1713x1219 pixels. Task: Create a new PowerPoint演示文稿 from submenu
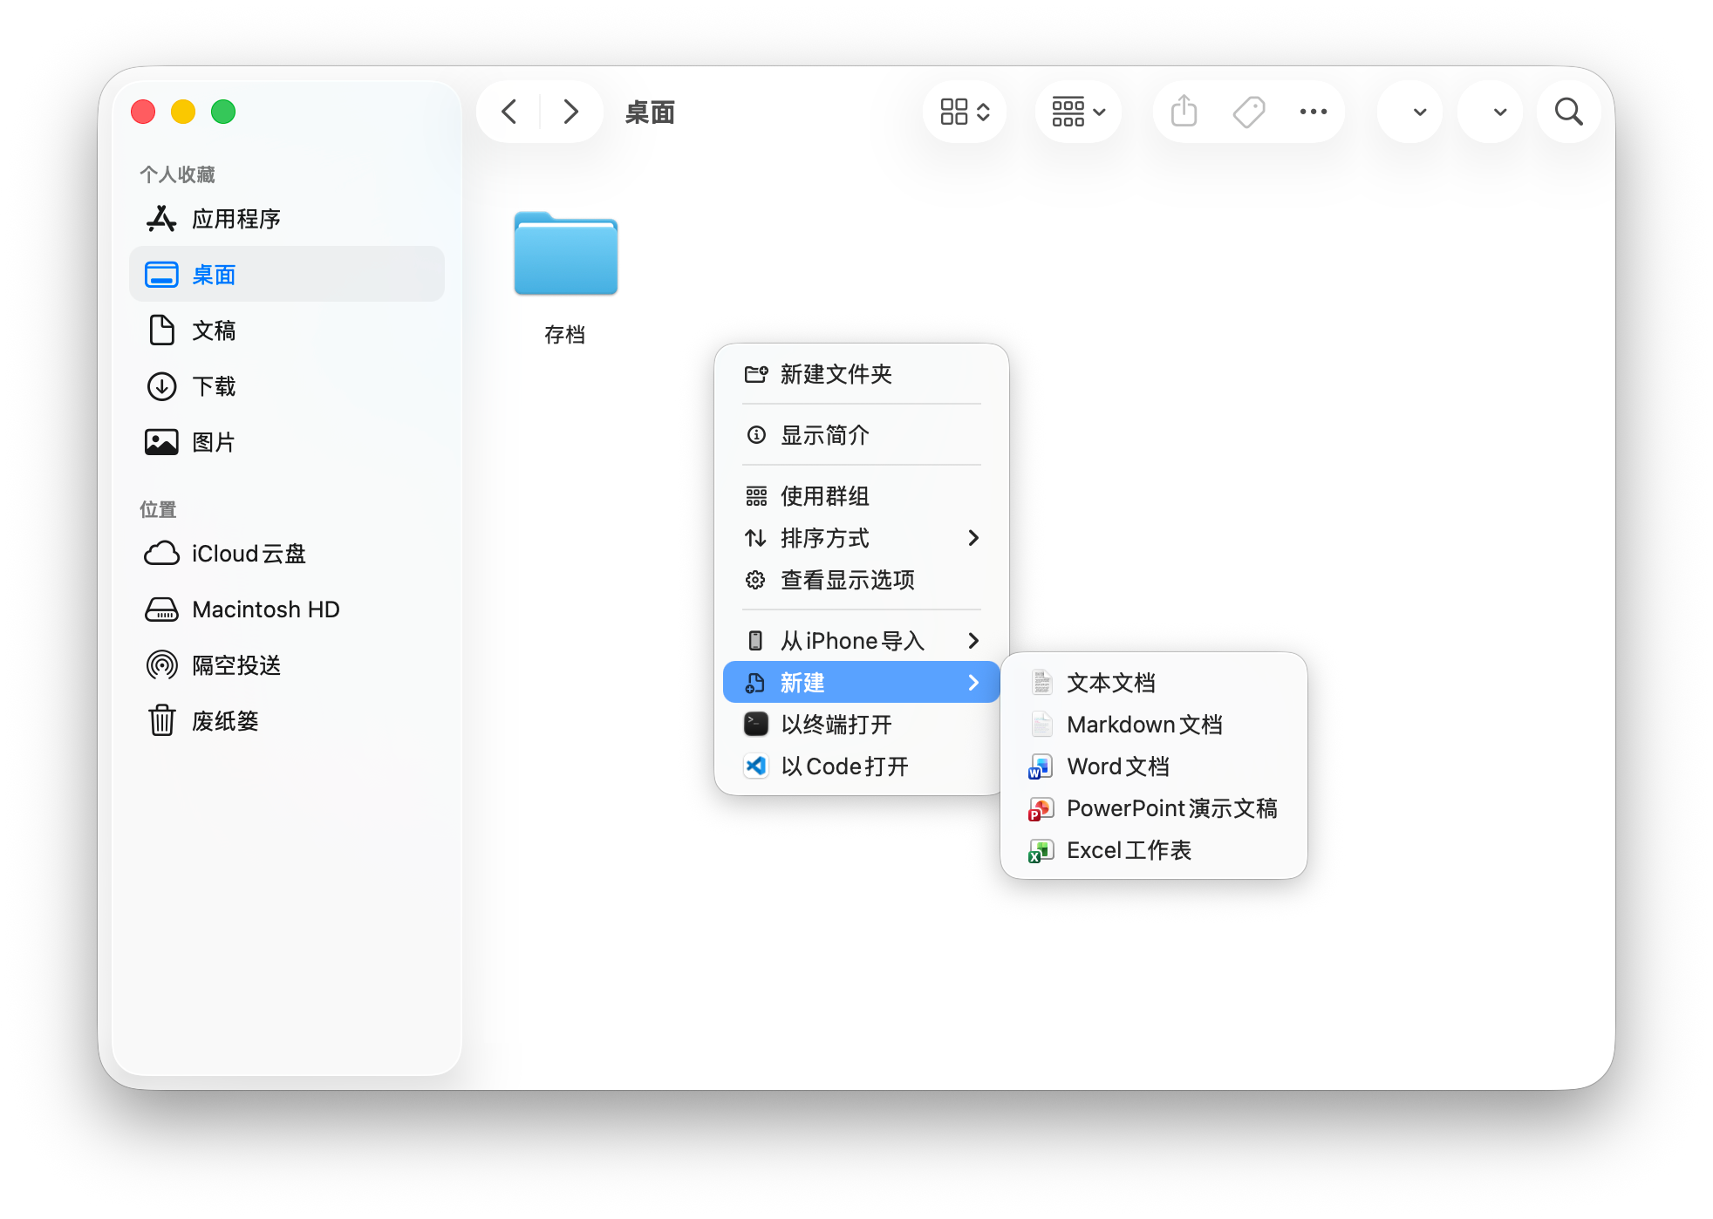click(x=1154, y=808)
